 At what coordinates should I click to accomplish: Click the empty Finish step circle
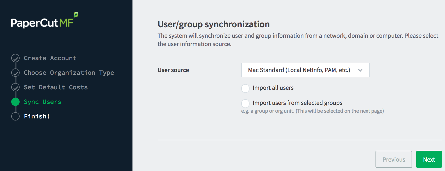coord(15,116)
